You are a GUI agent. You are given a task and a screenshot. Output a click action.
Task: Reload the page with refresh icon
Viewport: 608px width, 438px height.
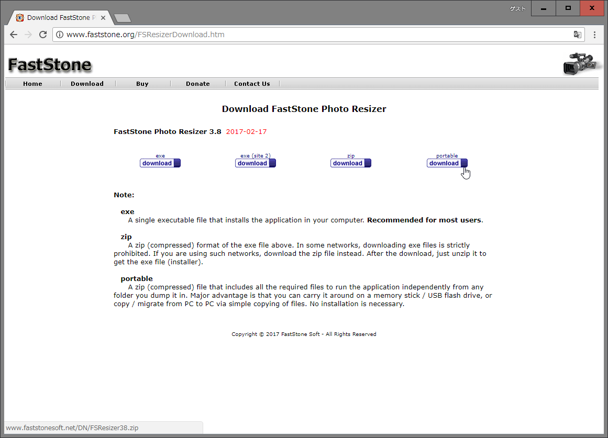43,35
